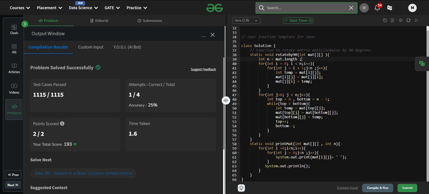
Task: Click code line 38 rotateby90 declaration
Action: click(289, 55)
